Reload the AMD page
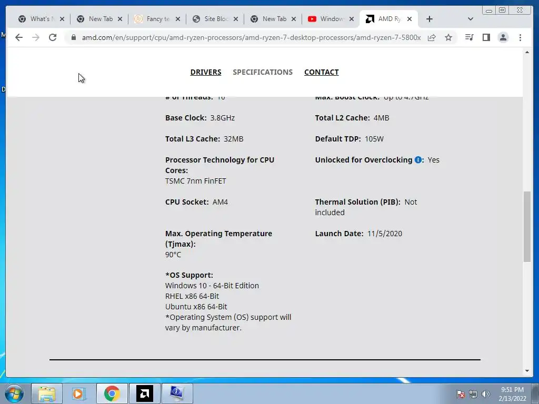Screen dimensions: 539x404 click(53, 37)
